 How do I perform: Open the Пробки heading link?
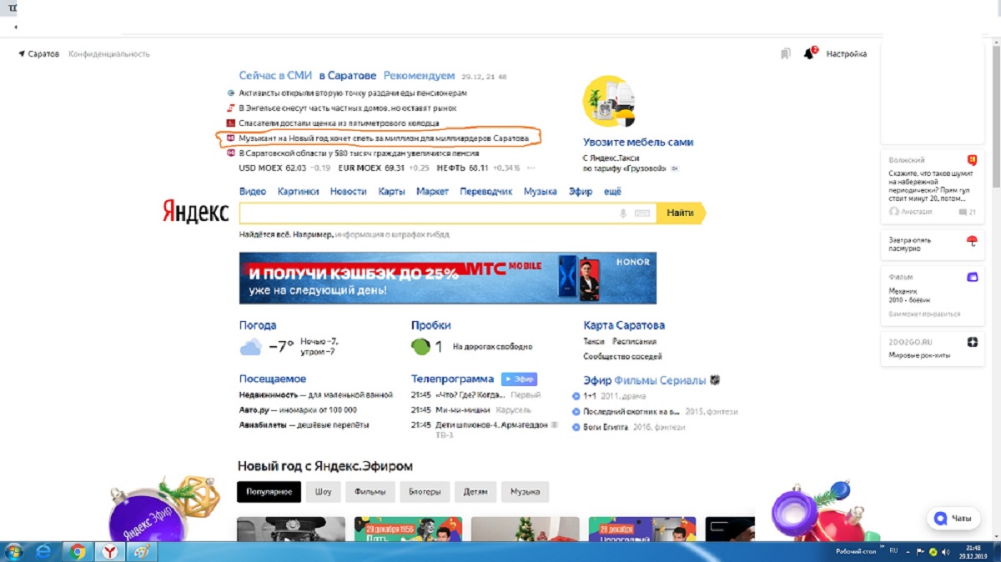pos(430,325)
